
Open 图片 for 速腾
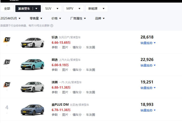tap(65, 92)
